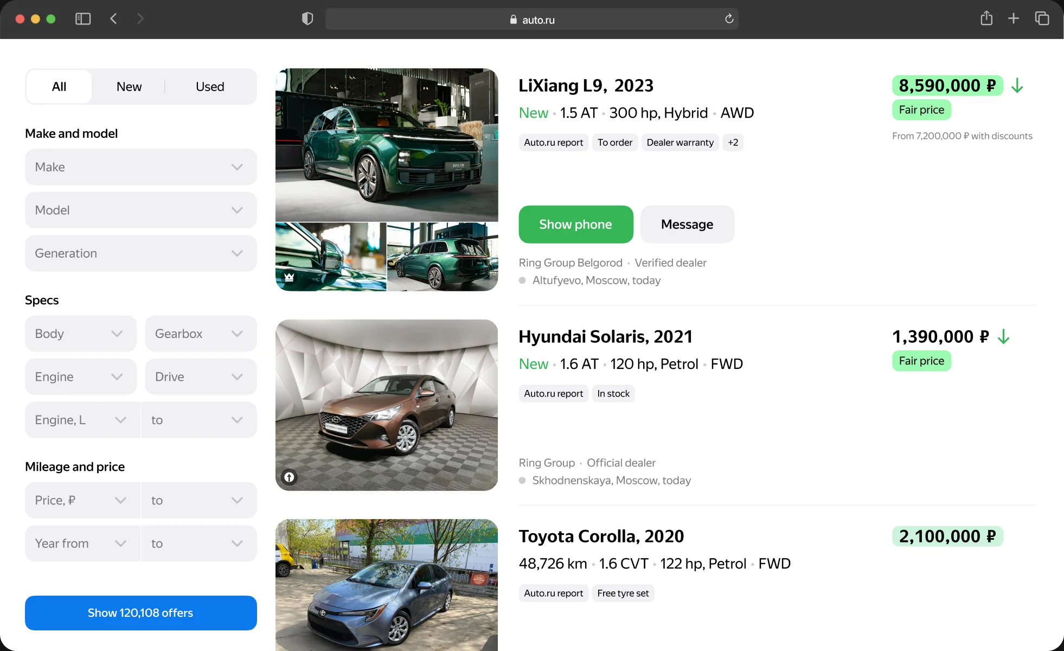Screen dimensions: 1064x651
Task: Click the Auto.ru report tag on Hyundai Solaris
Action: [x=553, y=394]
